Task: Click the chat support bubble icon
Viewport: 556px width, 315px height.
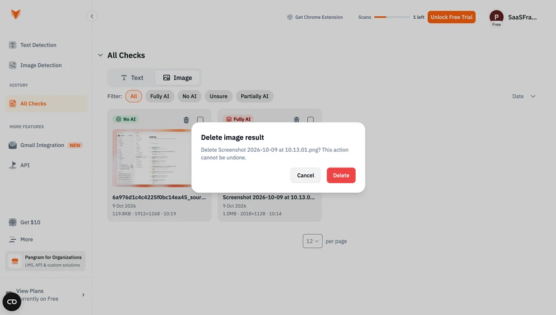Action: tap(12, 302)
